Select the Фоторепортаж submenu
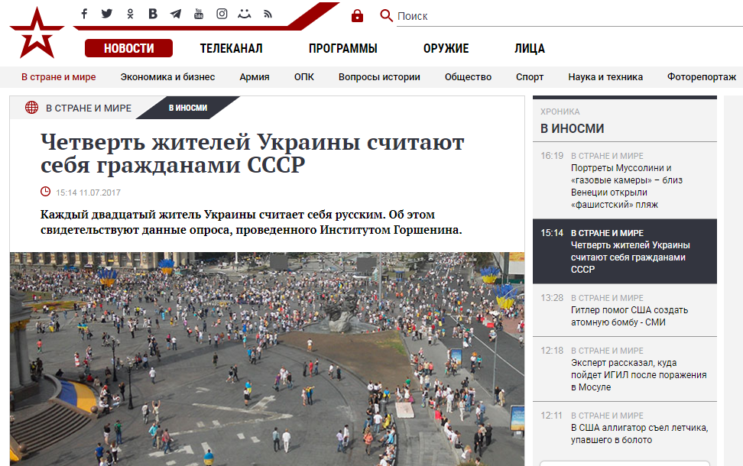The height and width of the screenshot is (466, 743). click(x=702, y=76)
